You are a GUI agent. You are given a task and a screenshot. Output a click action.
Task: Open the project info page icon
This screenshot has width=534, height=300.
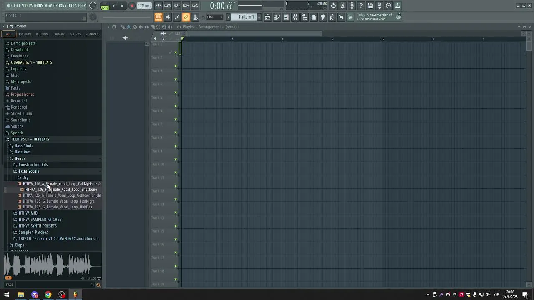(314, 17)
